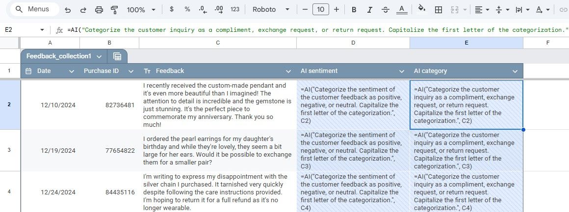The image size is (569, 212).
Task: Select the Paint format roller icon
Action: [114, 10]
